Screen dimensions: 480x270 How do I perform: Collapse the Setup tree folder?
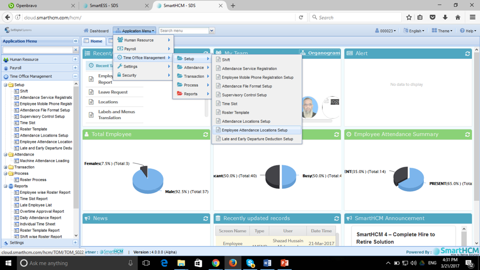(x=6, y=85)
